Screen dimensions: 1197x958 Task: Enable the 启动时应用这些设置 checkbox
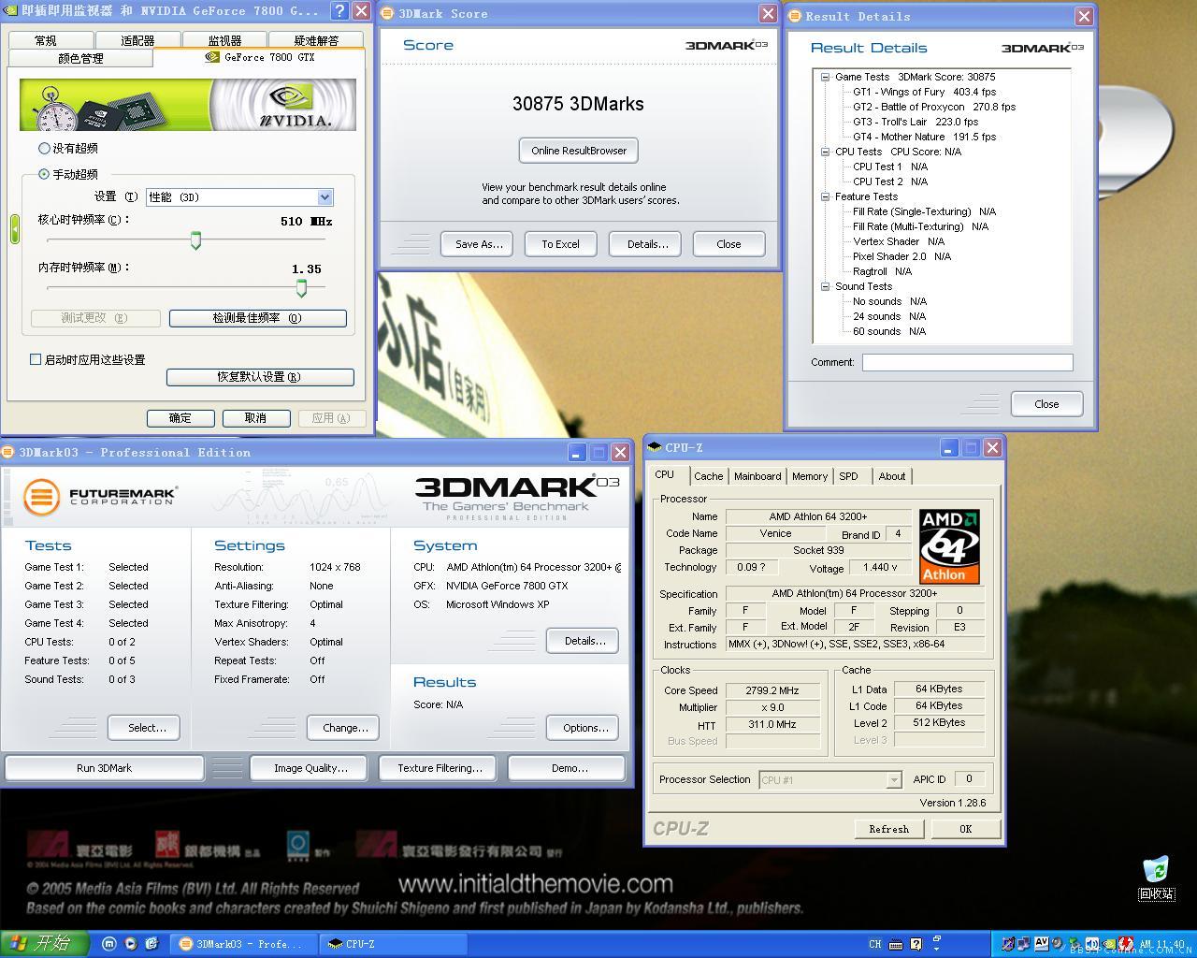(36, 359)
